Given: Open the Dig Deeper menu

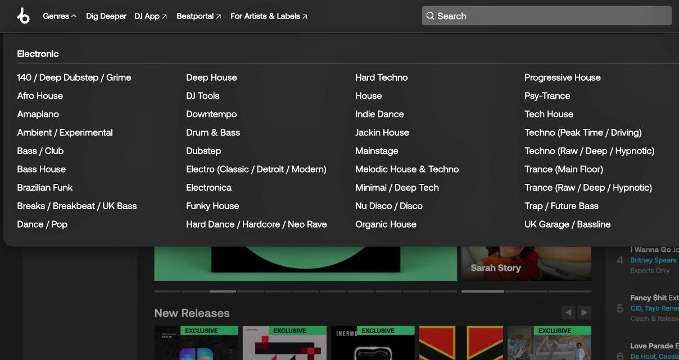Looking at the screenshot, I should pos(106,16).
